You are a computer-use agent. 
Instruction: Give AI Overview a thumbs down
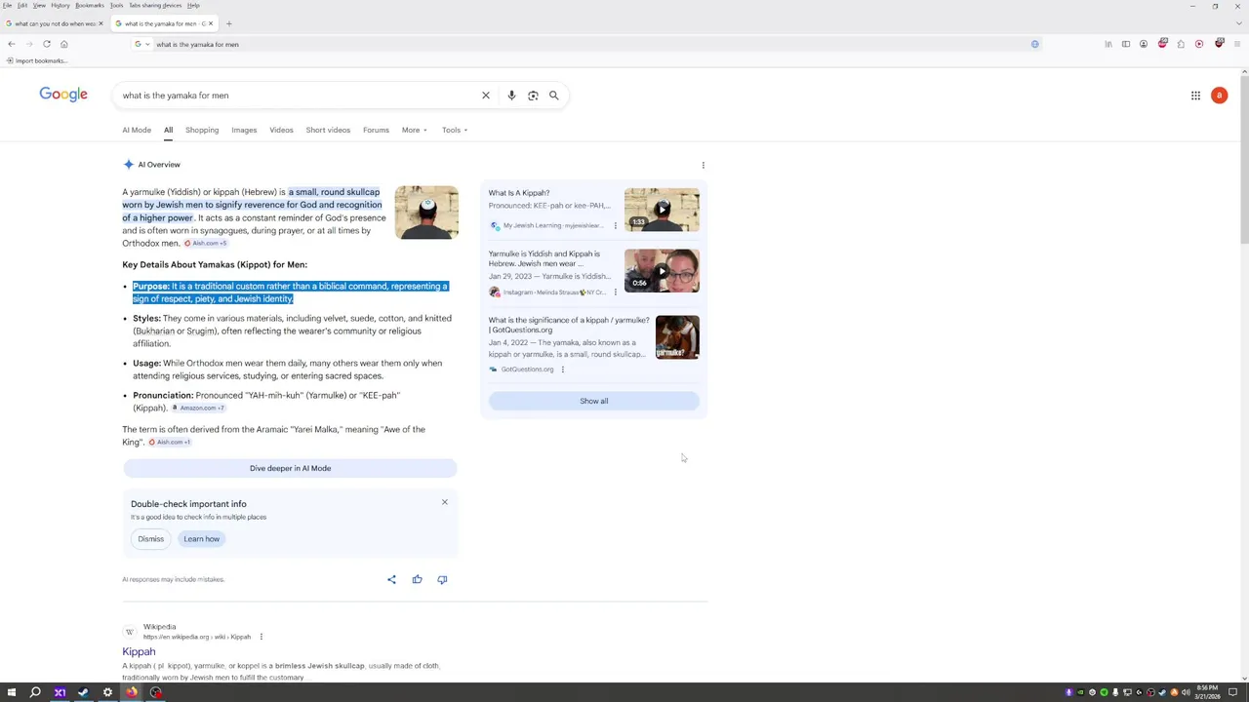[442, 579]
